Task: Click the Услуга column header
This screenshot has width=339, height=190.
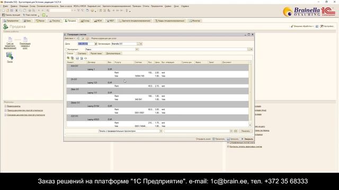Action: tap(123, 62)
